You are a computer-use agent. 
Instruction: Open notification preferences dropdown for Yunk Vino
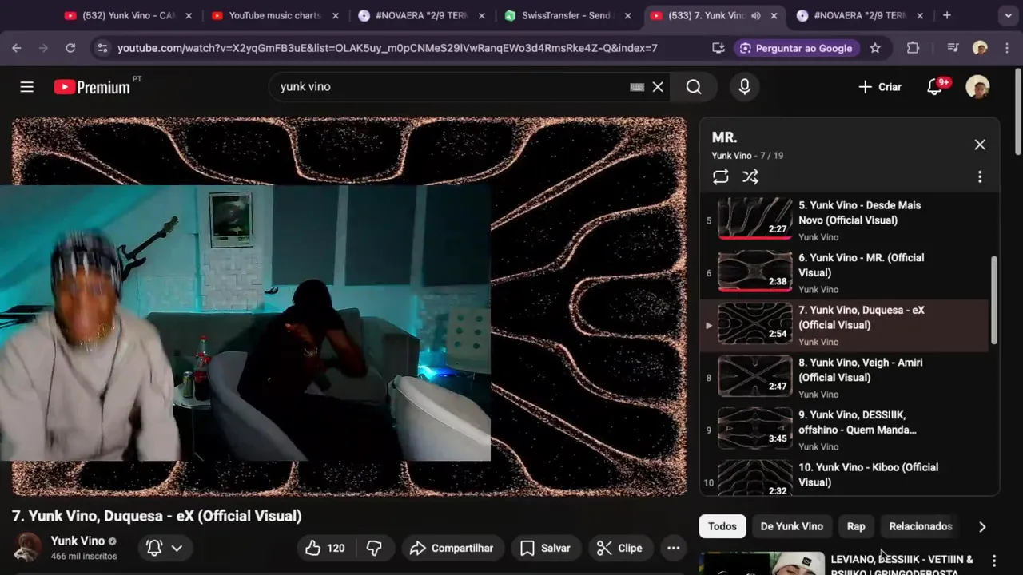coord(165,548)
